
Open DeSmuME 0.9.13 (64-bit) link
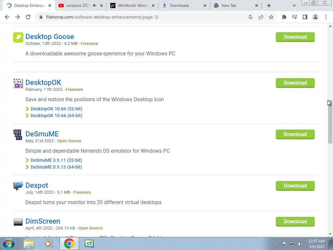pyautogui.click(x=56, y=167)
